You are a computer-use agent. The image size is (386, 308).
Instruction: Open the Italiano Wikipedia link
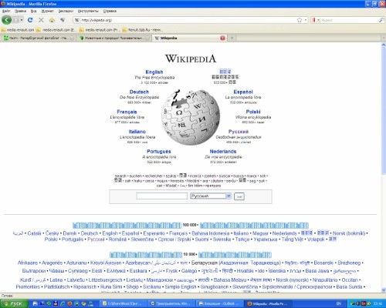coord(137,132)
